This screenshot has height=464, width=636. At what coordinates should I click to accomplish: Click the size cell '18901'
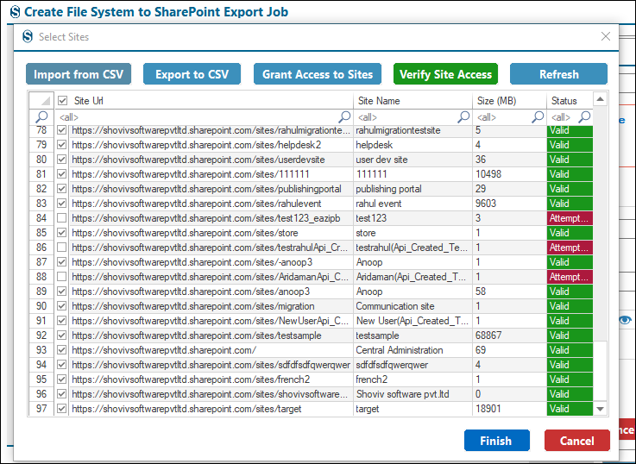[x=509, y=409]
